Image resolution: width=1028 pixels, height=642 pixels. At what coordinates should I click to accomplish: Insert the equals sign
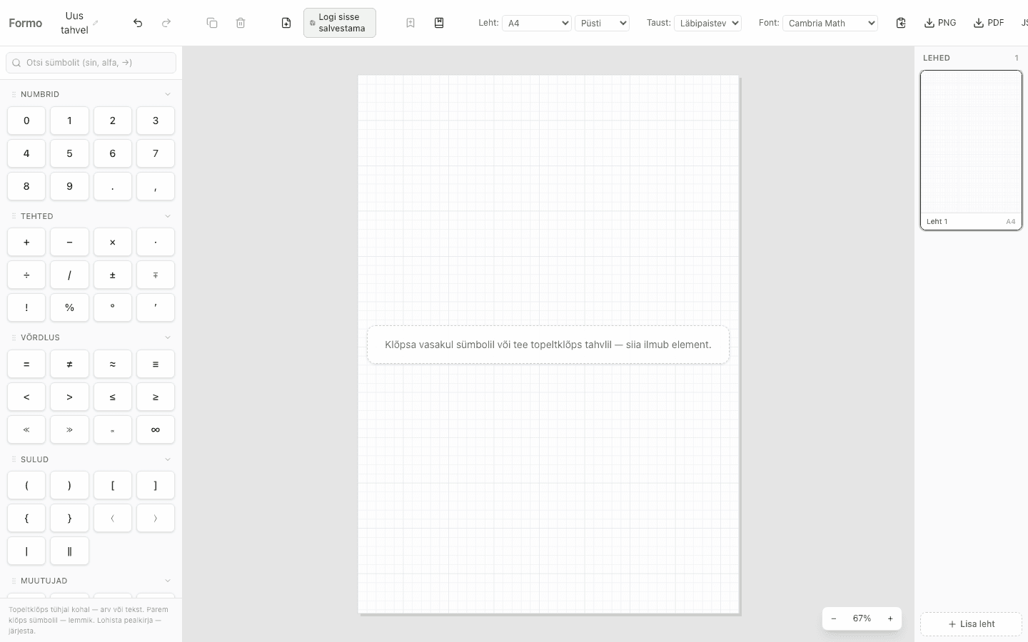click(x=26, y=364)
